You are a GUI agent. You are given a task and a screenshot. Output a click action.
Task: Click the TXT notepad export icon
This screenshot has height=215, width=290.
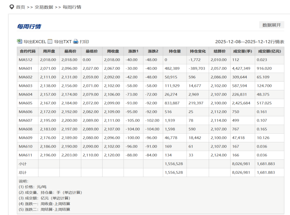point(50,42)
